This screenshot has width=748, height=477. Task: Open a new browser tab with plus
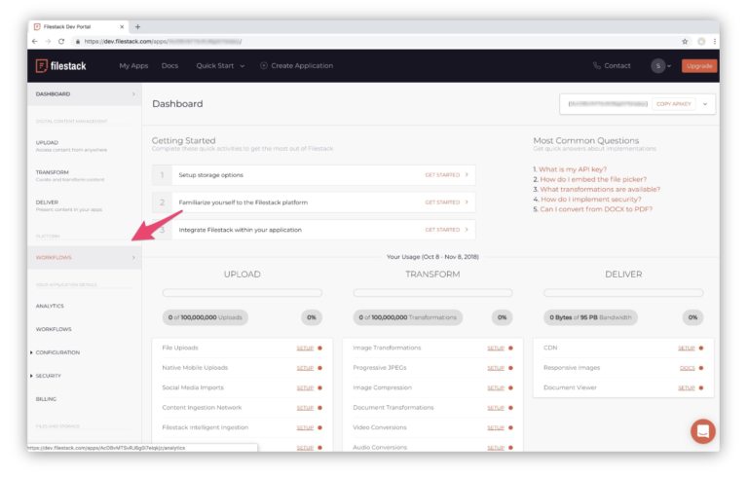tap(137, 26)
